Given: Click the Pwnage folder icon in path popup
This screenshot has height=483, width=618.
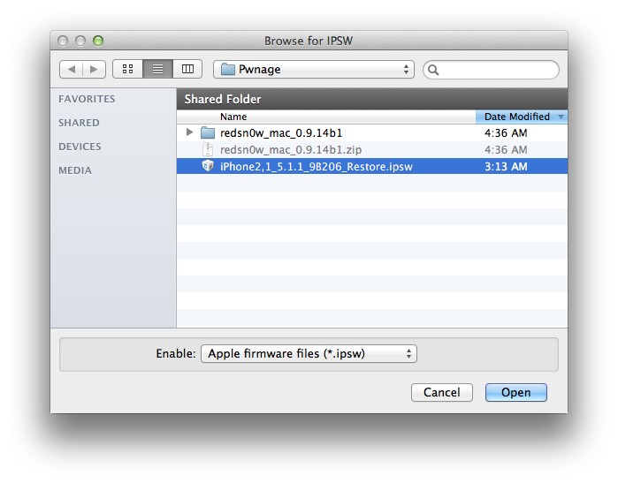Looking at the screenshot, I should click(228, 69).
